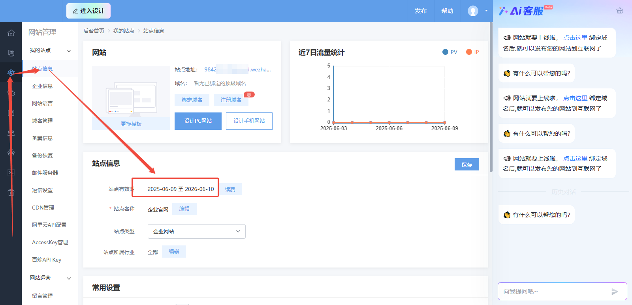Send the AI chat message with arrow icon
This screenshot has height=305, width=632.
[615, 292]
